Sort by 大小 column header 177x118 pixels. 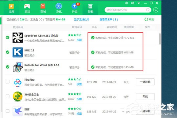94,27
